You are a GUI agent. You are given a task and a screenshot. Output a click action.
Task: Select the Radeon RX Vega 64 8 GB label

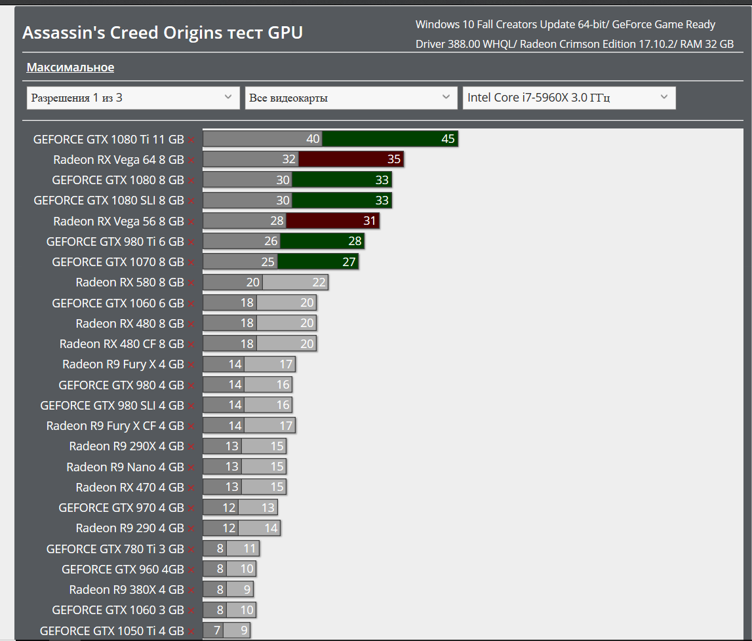coord(119,160)
